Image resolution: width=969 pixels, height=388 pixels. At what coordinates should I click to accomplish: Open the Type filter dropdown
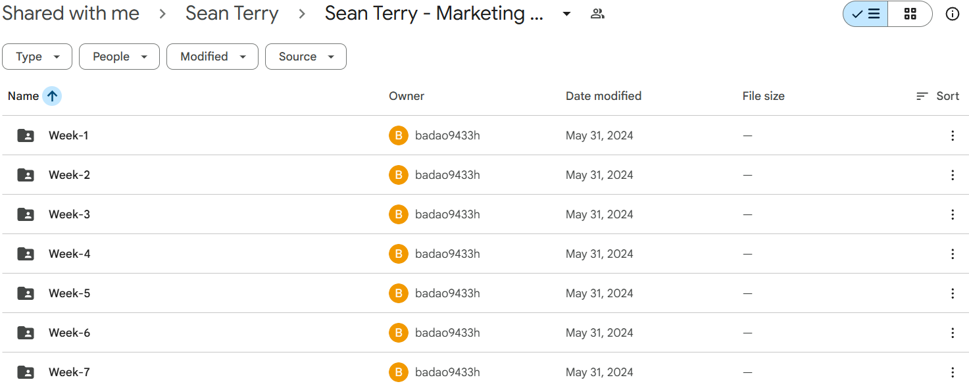pos(37,57)
